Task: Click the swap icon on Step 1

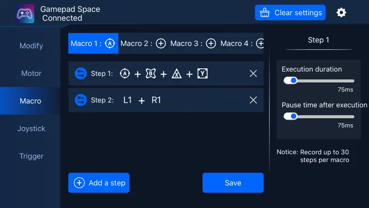Action: pyautogui.click(x=81, y=73)
